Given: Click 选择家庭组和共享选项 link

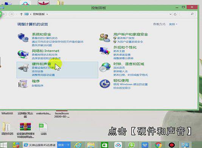Looking at the screenshot, I should point(46,59).
